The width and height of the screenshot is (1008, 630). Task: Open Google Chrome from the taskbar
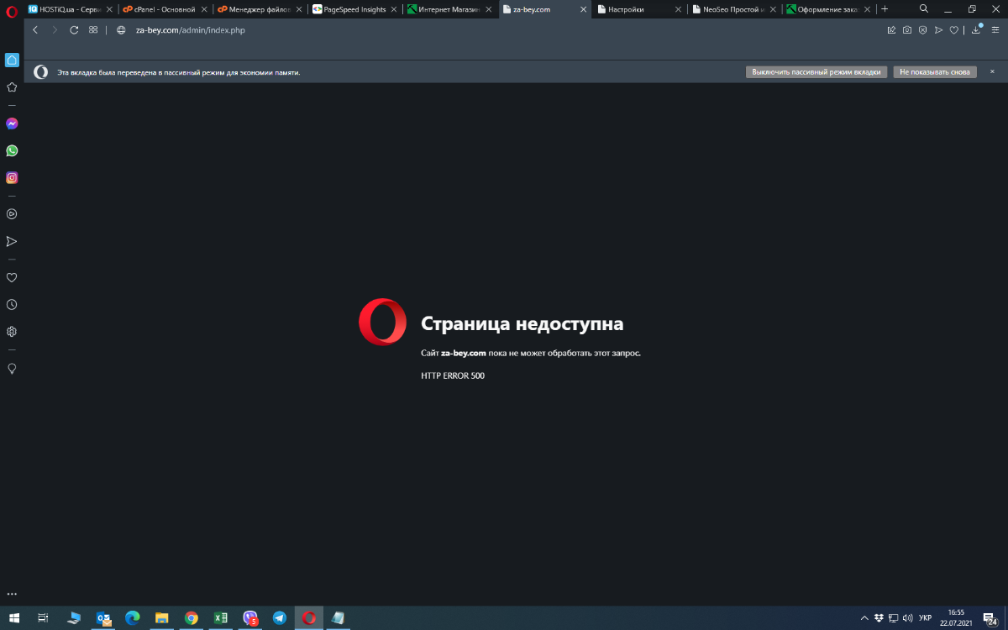click(x=192, y=618)
